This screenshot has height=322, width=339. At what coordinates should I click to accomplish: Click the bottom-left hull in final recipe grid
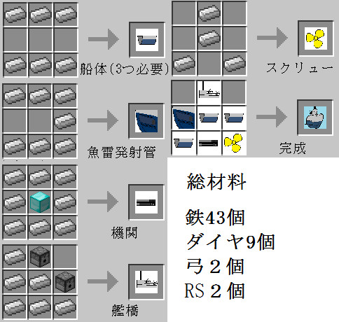point(184,143)
